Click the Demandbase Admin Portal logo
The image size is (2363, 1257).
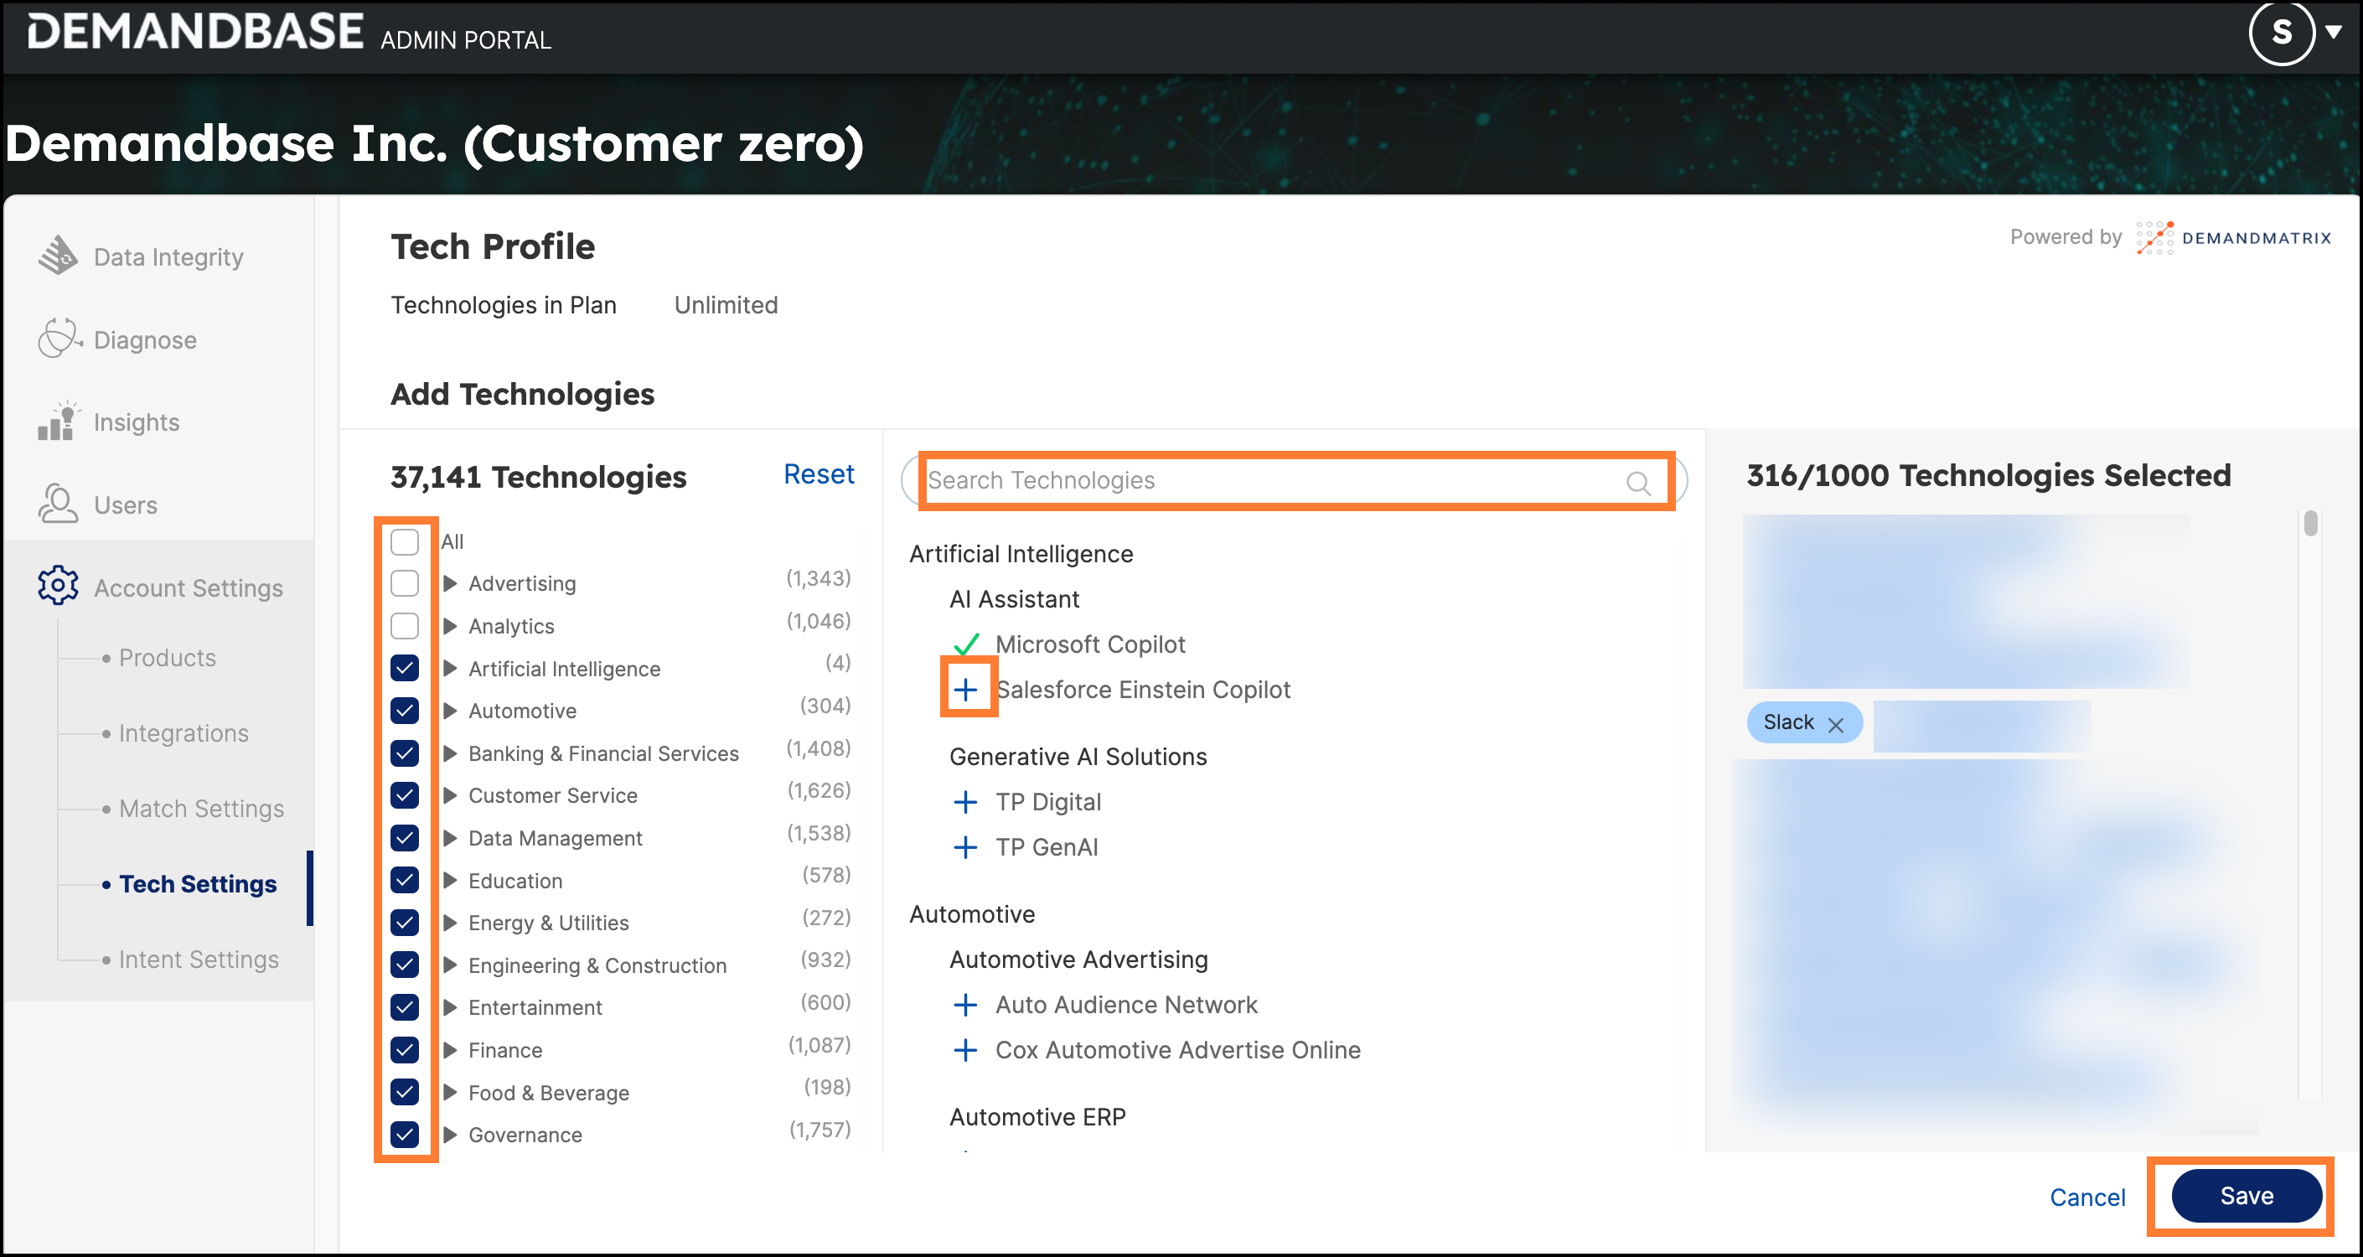click(x=289, y=33)
